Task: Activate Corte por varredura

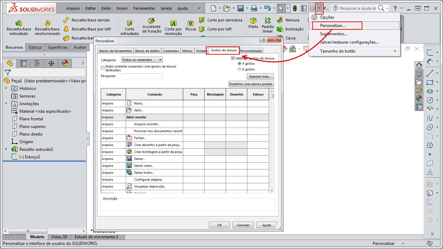Action: pos(220,20)
